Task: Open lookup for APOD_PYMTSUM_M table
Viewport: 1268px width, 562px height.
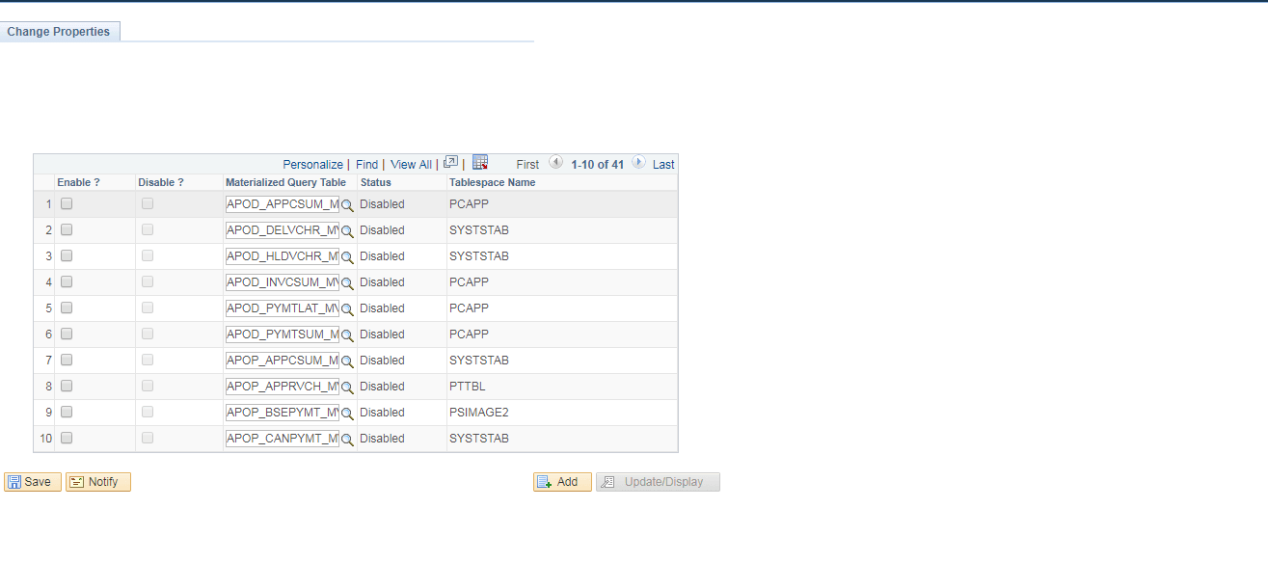Action: coord(347,335)
